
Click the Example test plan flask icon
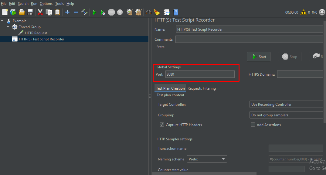[8, 21]
